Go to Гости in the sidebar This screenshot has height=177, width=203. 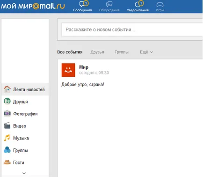pos(25,162)
